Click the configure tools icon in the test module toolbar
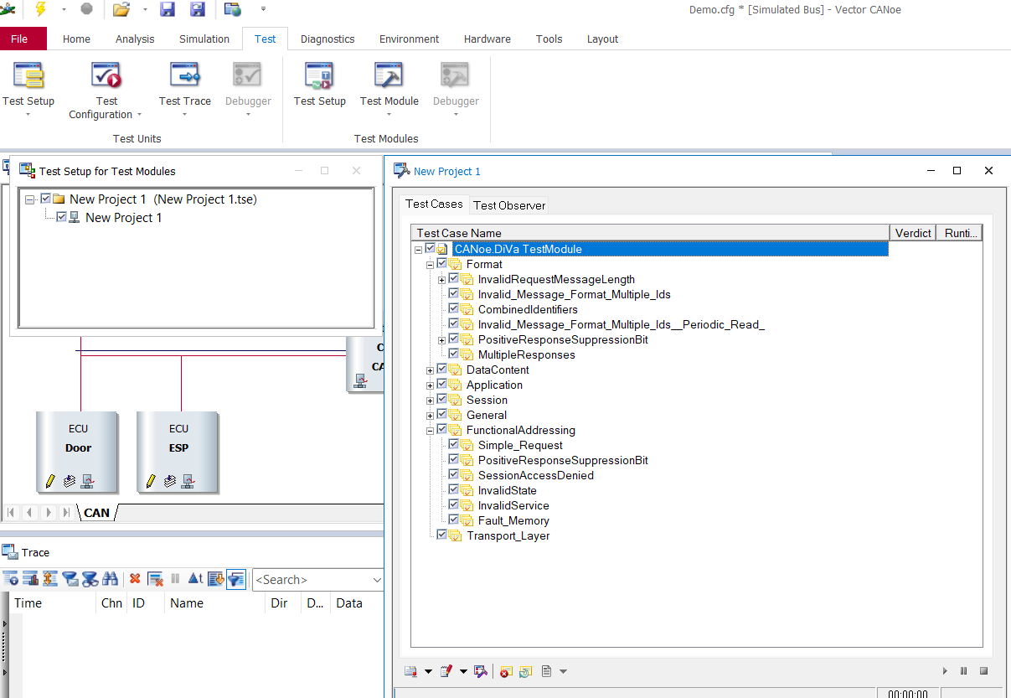Screen dimensions: 1011x698 point(480,671)
